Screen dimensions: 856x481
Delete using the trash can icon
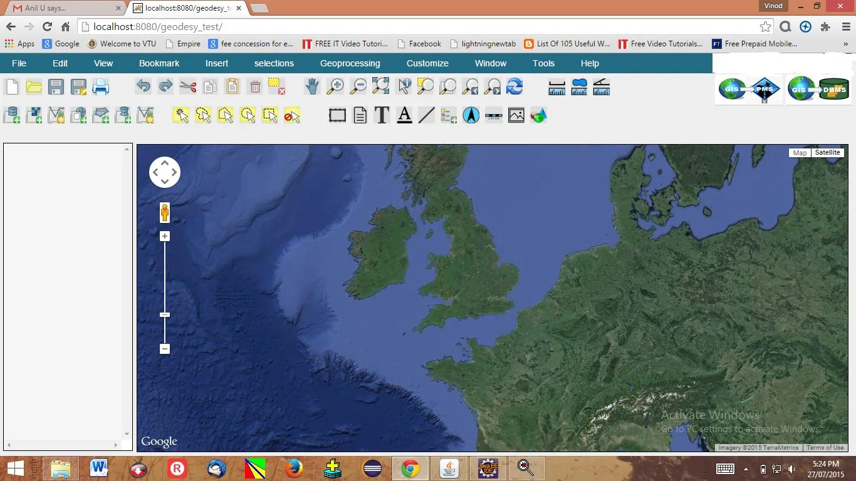point(255,86)
